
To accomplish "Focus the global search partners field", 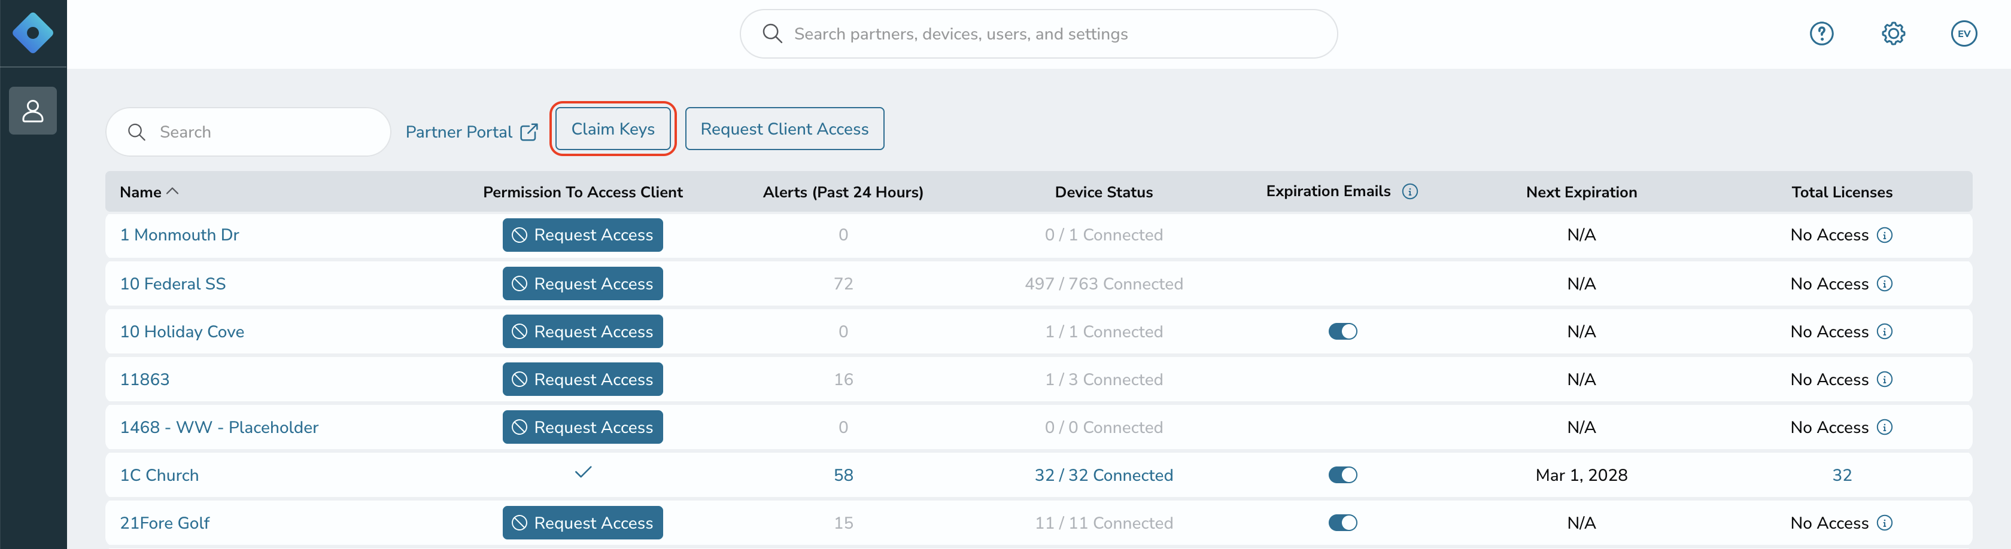I will 1038,33.
